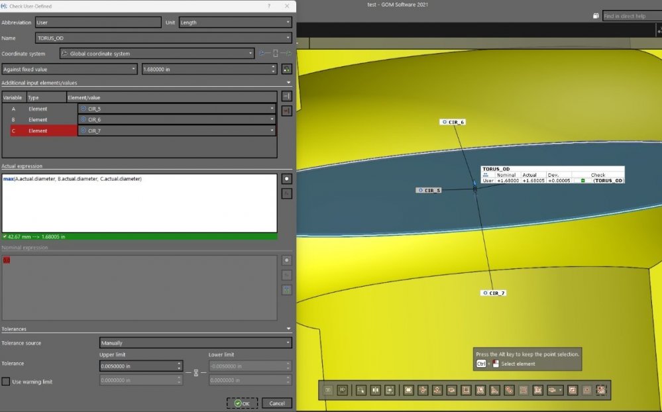Click the Find in direct help search box
662x412 pixels.
coord(631,16)
